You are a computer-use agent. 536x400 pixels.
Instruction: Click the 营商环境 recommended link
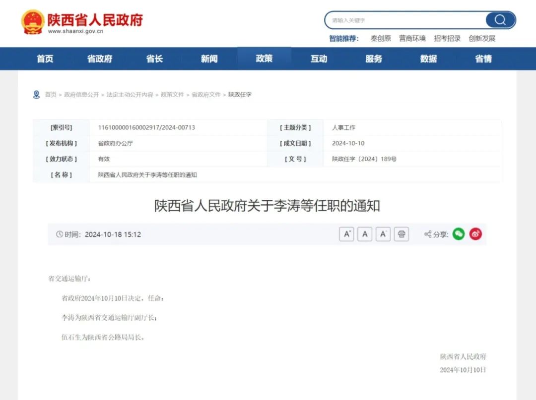[x=412, y=39]
